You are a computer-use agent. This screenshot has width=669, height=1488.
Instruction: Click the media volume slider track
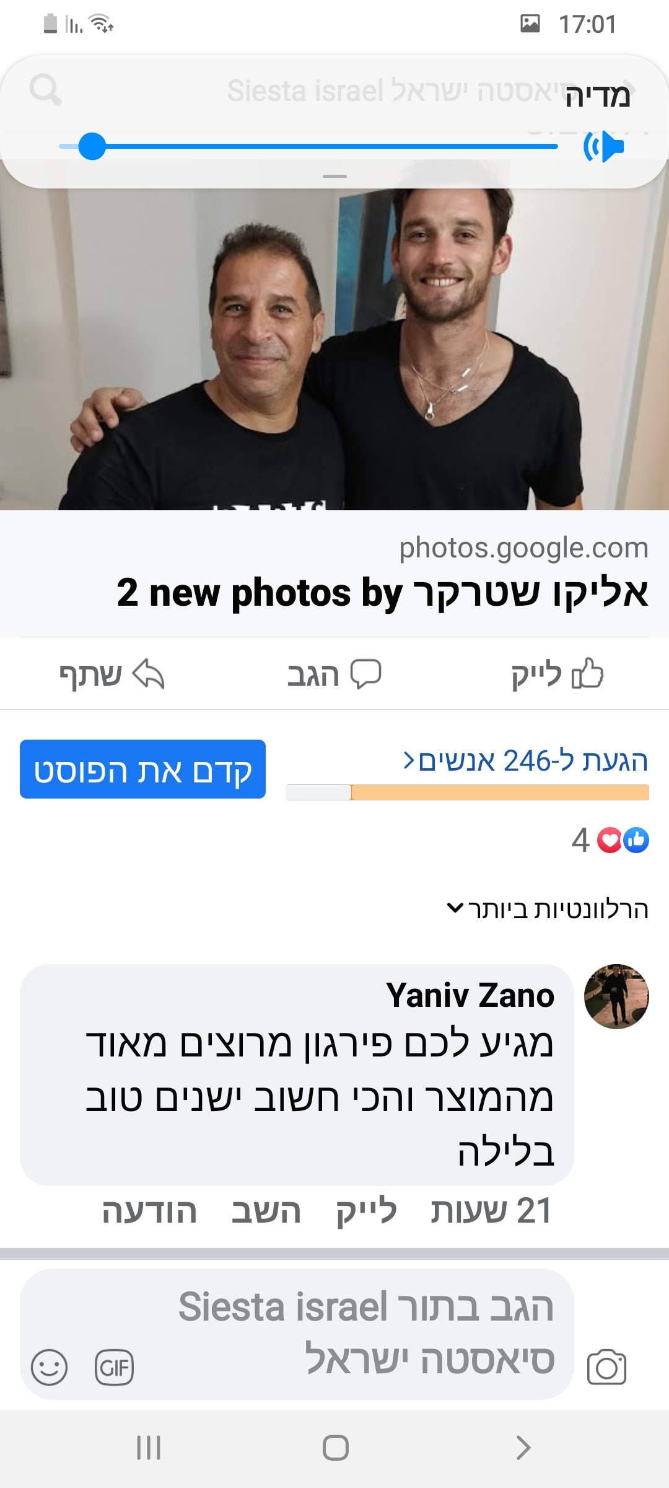[x=308, y=146]
